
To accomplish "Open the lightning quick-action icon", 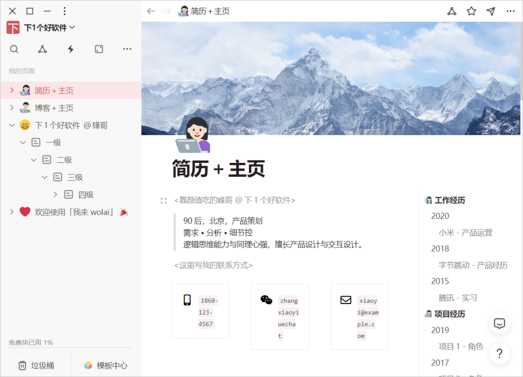I will (x=71, y=49).
